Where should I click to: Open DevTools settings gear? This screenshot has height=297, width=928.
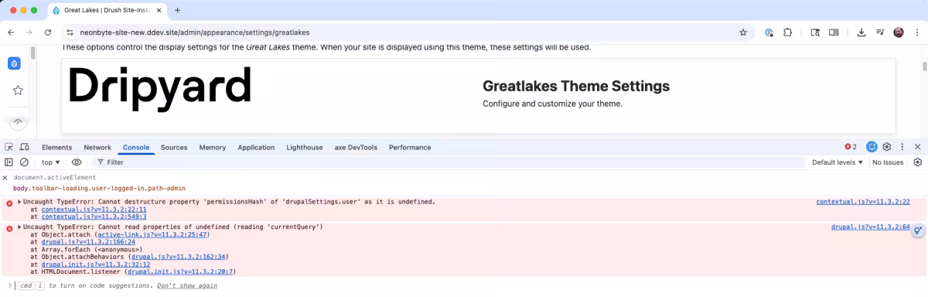[887, 147]
